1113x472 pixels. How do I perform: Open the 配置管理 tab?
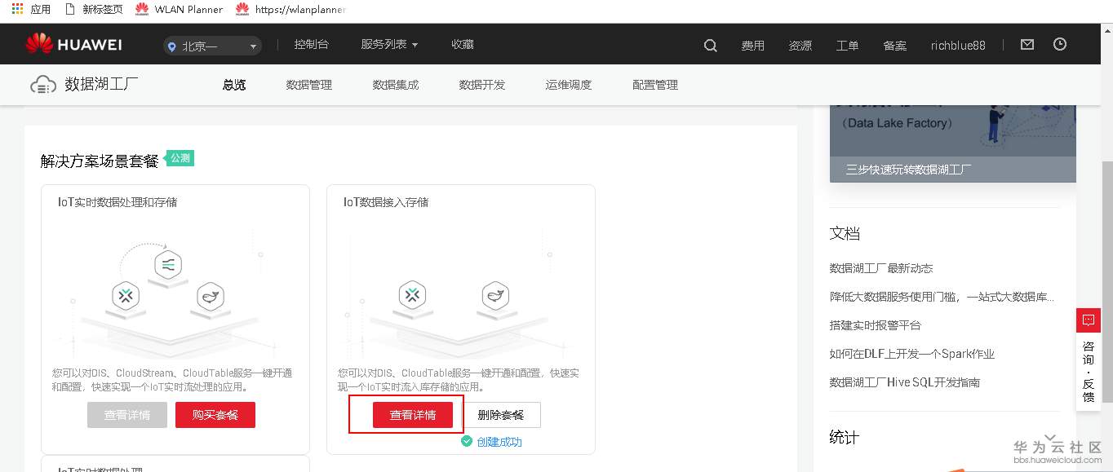pyautogui.click(x=654, y=84)
